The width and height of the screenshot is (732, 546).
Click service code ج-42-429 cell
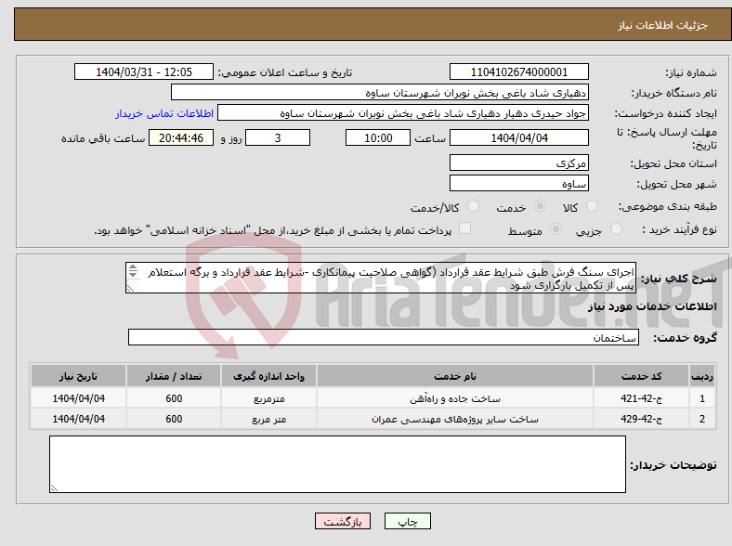[x=642, y=419]
